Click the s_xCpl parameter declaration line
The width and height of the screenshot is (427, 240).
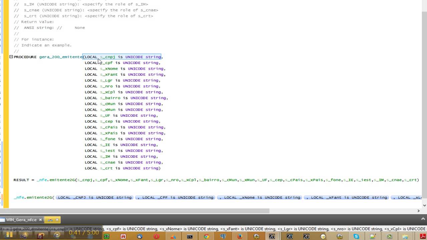click(x=124, y=92)
